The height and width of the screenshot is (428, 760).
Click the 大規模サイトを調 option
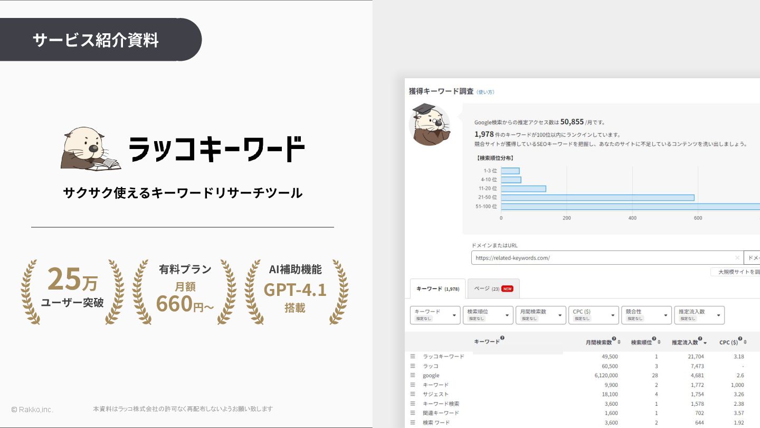(735, 272)
